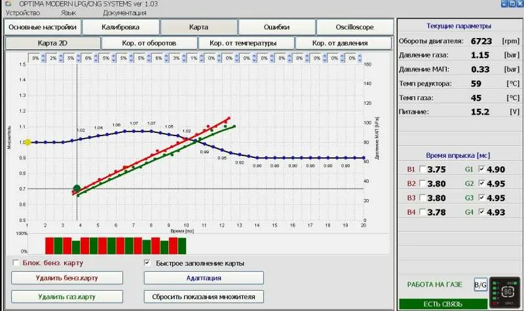Click Удалить газ.карту button
Screen dimensions: 524x311
[68, 296]
